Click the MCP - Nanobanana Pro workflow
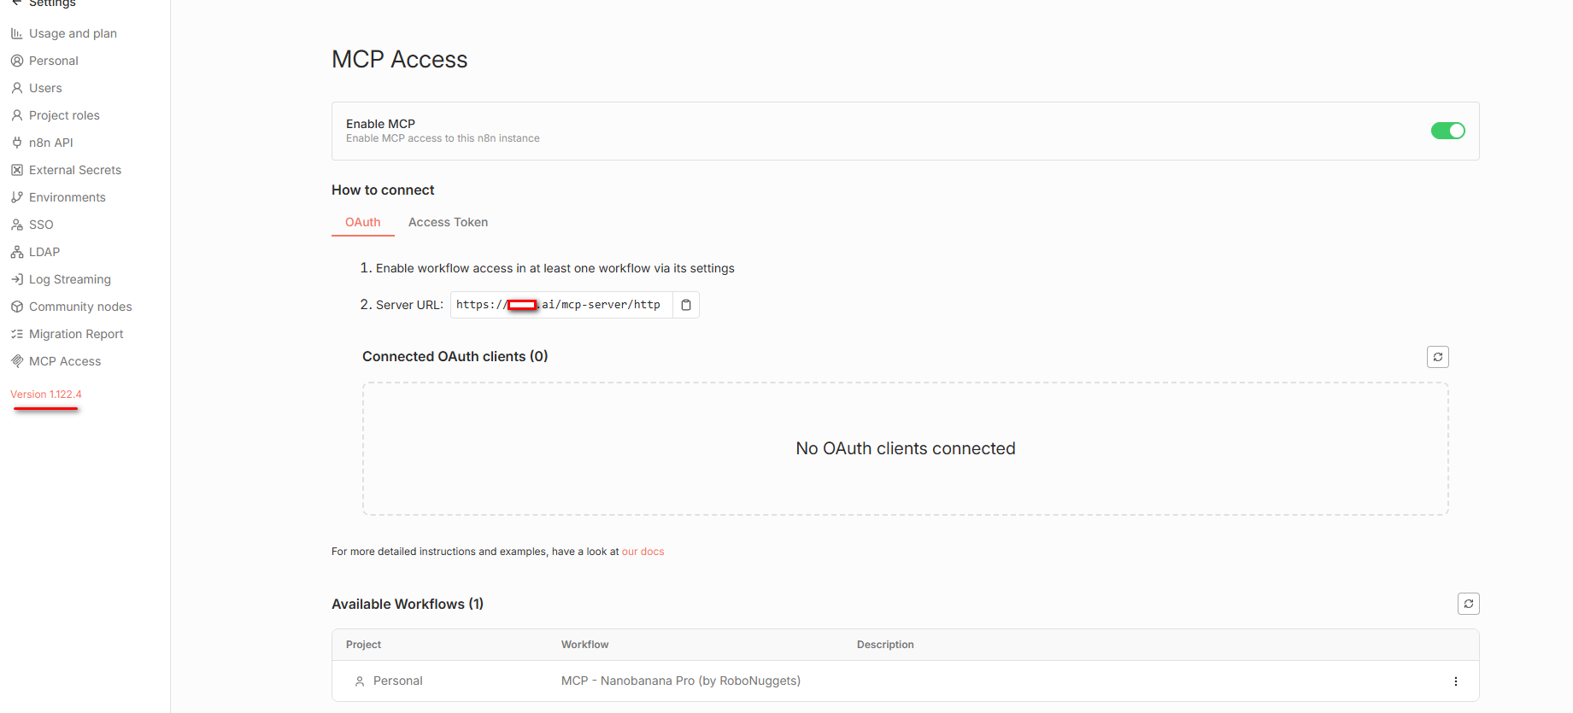This screenshot has height=713, width=1573. pyautogui.click(x=680, y=681)
